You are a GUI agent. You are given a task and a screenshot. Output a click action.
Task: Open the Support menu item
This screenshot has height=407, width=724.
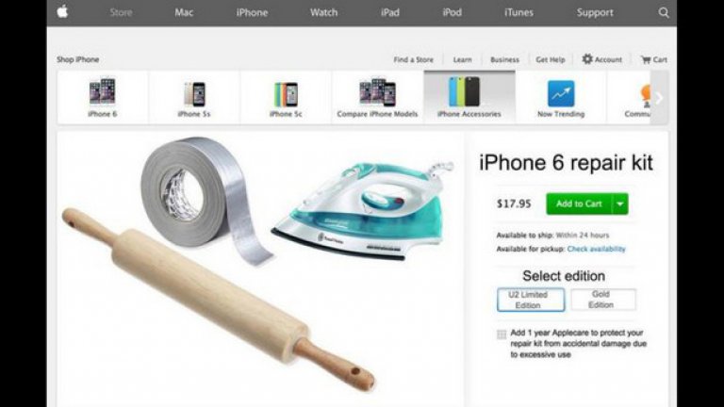pyautogui.click(x=595, y=12)
